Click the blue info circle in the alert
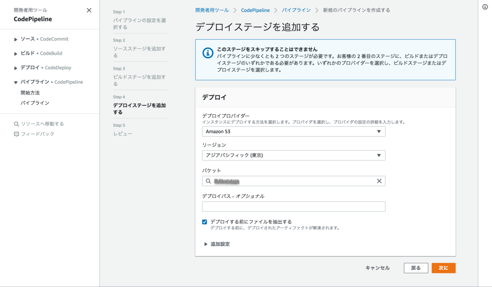 208,53
